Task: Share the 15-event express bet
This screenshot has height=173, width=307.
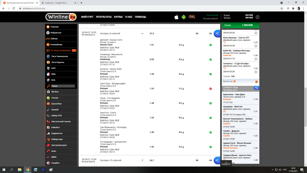Action: pyautogui.click(x=217, y=160)
